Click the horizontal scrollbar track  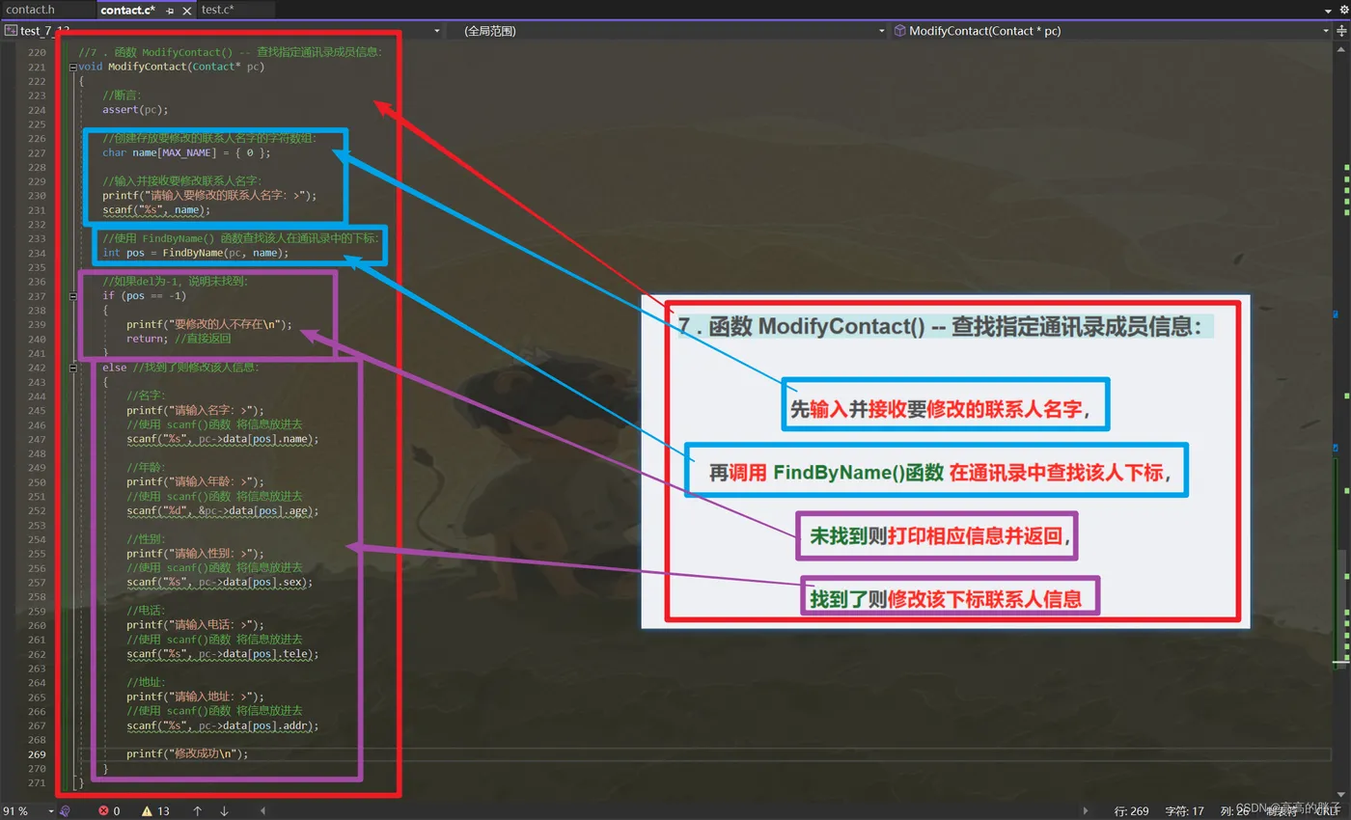674,811
